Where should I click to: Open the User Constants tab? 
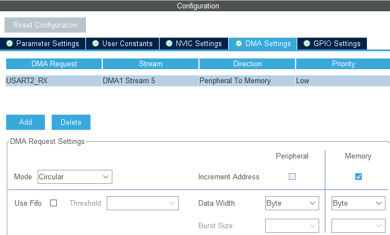(x=123, y=43)
